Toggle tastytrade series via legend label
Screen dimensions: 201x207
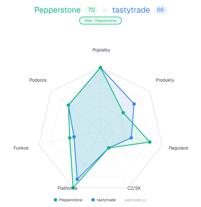[x=106, y=200]
